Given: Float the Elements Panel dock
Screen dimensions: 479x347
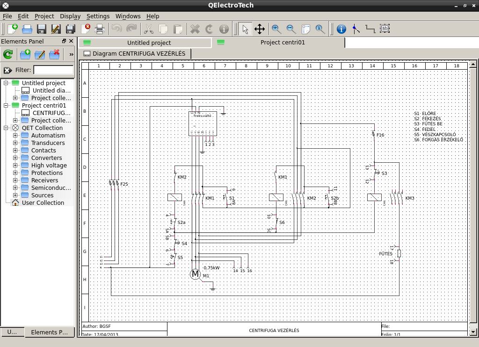Looking at the screenshot, I should coord(65,41).
